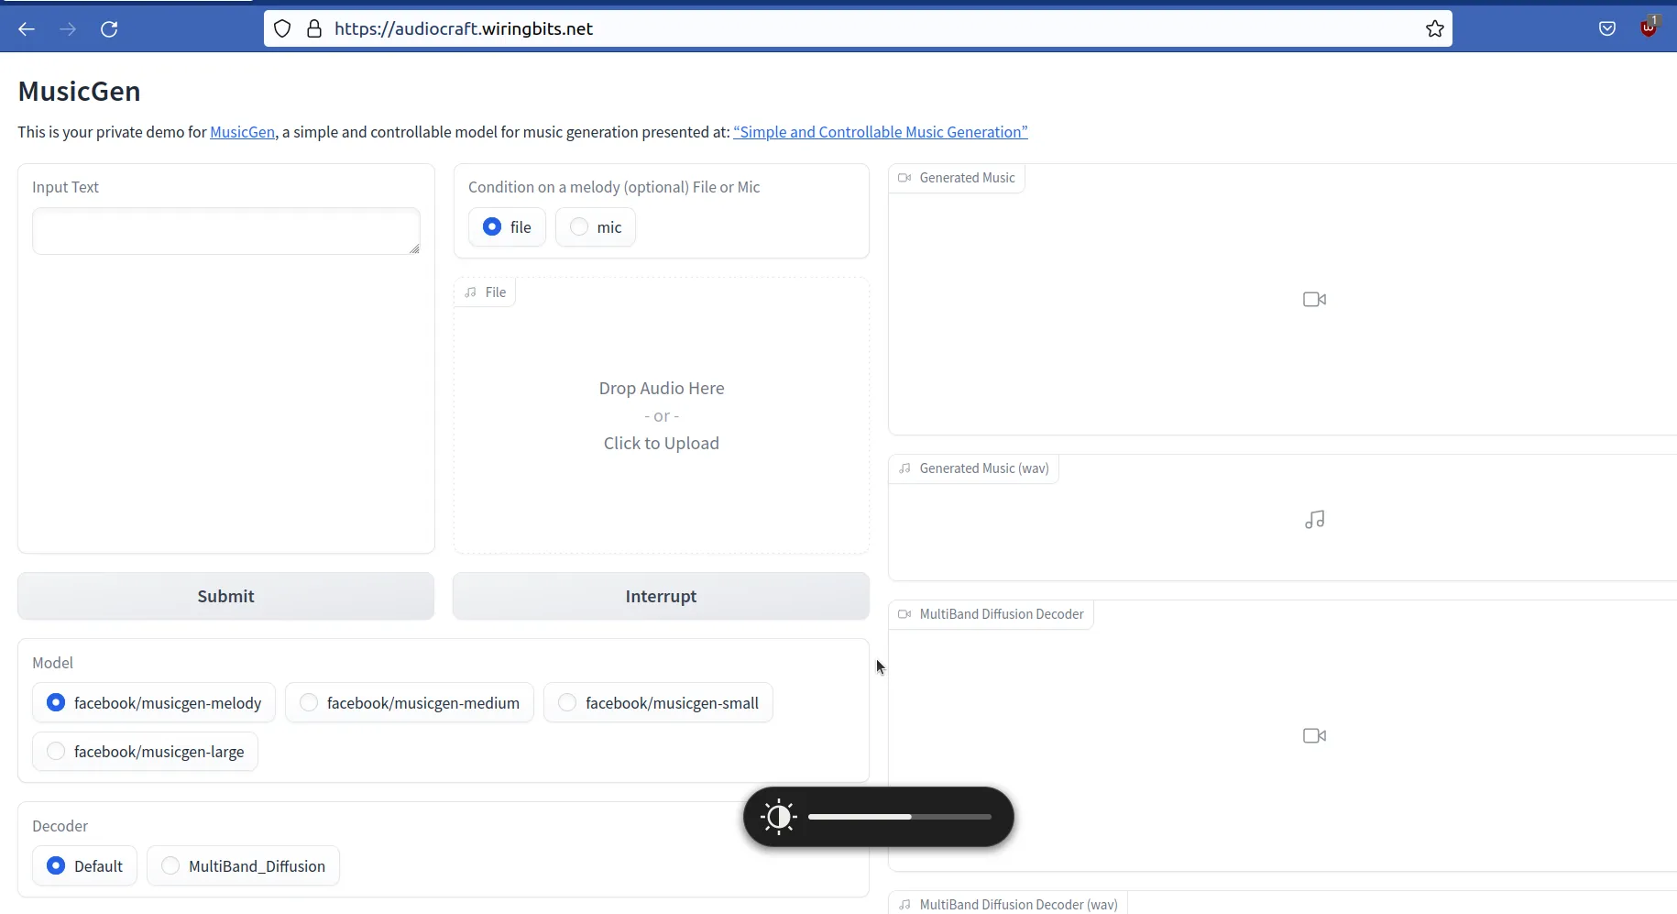1677x914 pixels.
Task: Click the Generated Music label tab
Action: coord(957,178)
